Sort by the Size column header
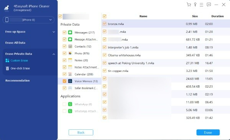 pos(195,16)
